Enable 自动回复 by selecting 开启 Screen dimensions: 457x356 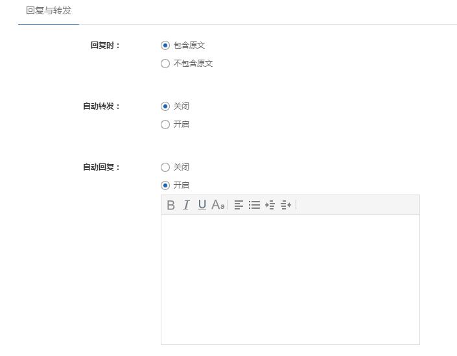[x=165, y=185]
